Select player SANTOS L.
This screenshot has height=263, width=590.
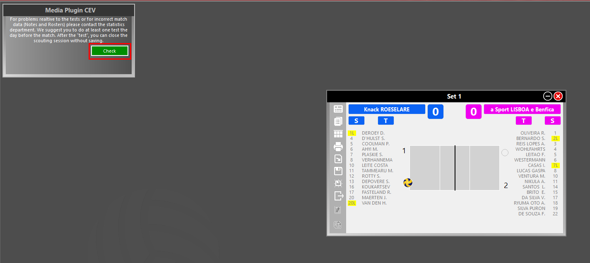click(534, 187)
